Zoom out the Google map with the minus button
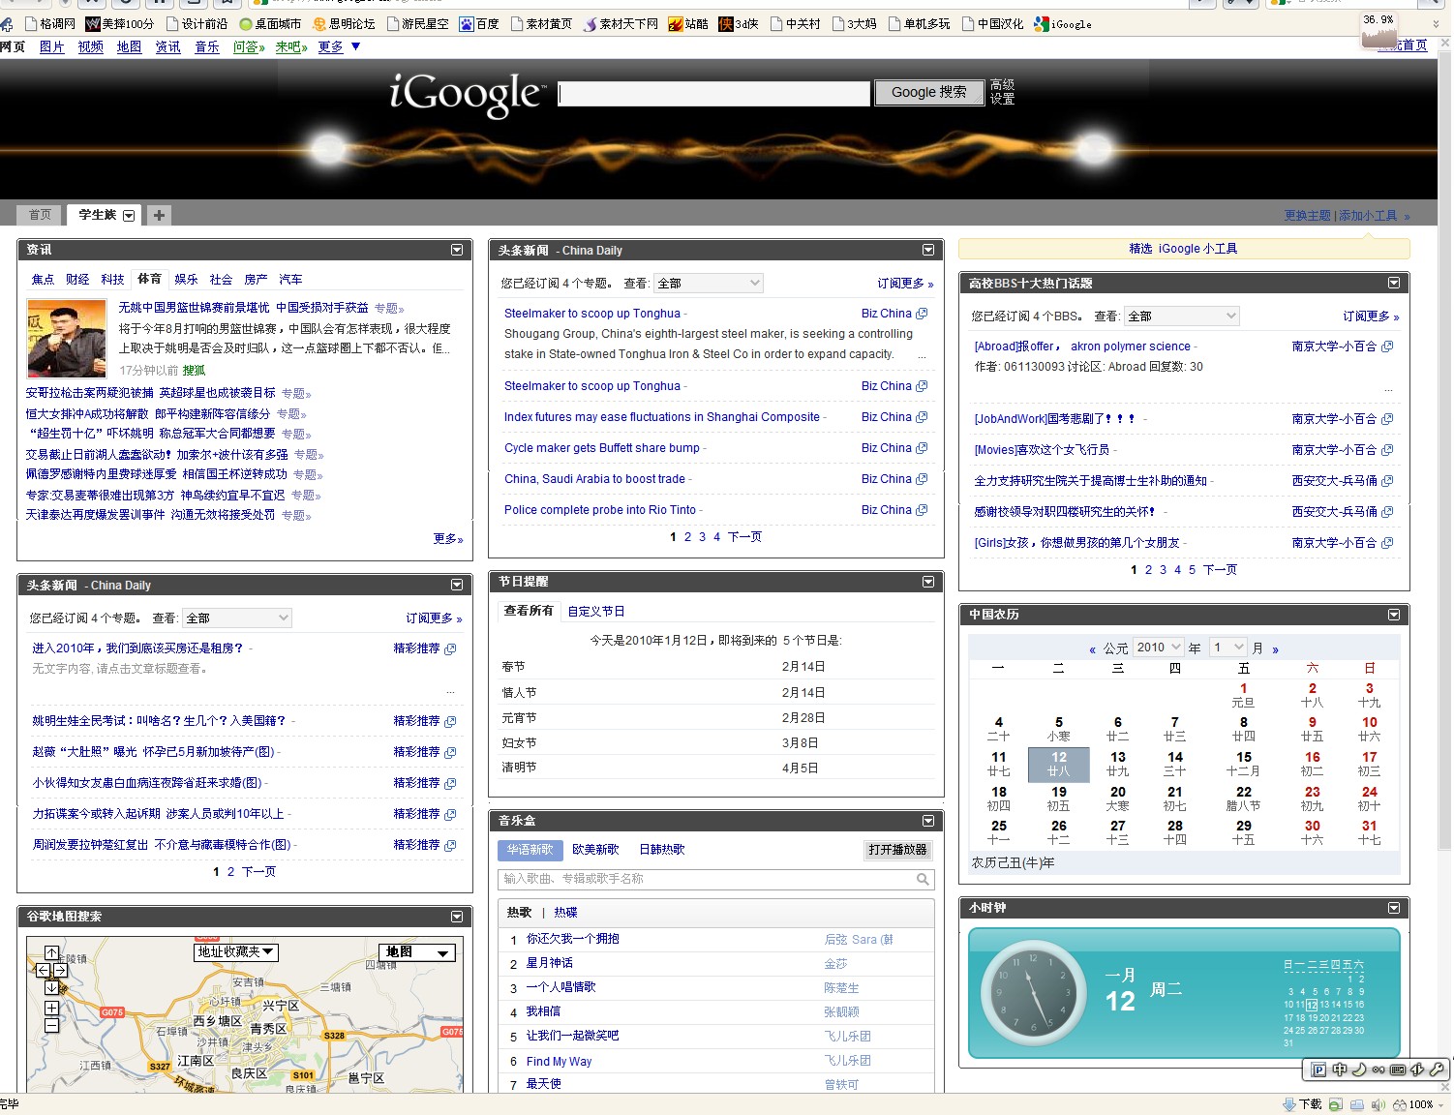The width and height of the screenshot is (1454, 1115). coord(51,1024)
